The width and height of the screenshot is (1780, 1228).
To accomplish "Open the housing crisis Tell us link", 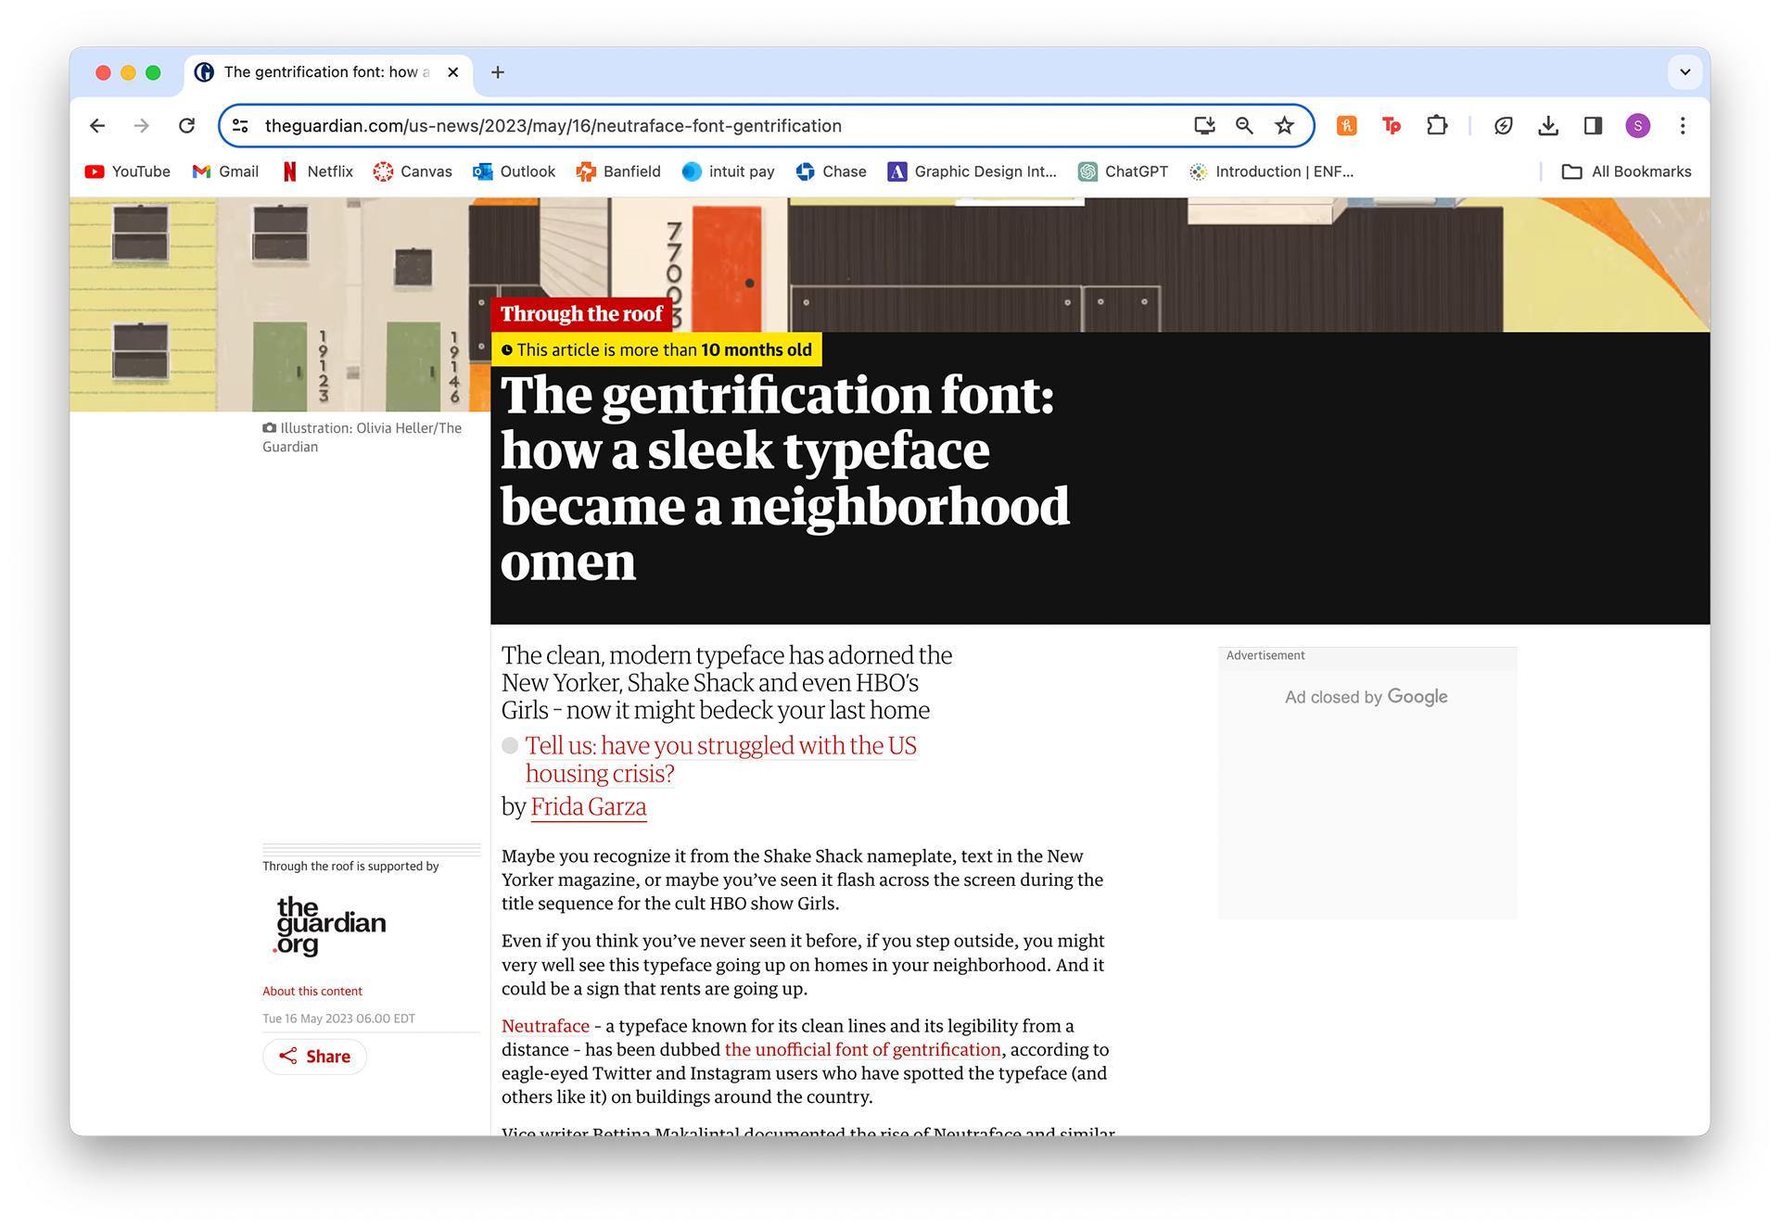I will [720, 759].
